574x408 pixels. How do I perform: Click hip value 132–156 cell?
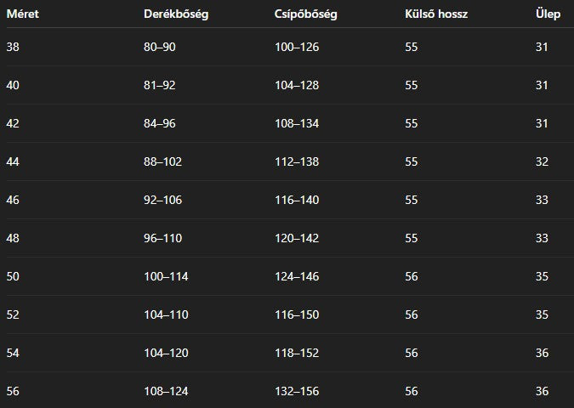pyautogui.click(x=297, y=391)
